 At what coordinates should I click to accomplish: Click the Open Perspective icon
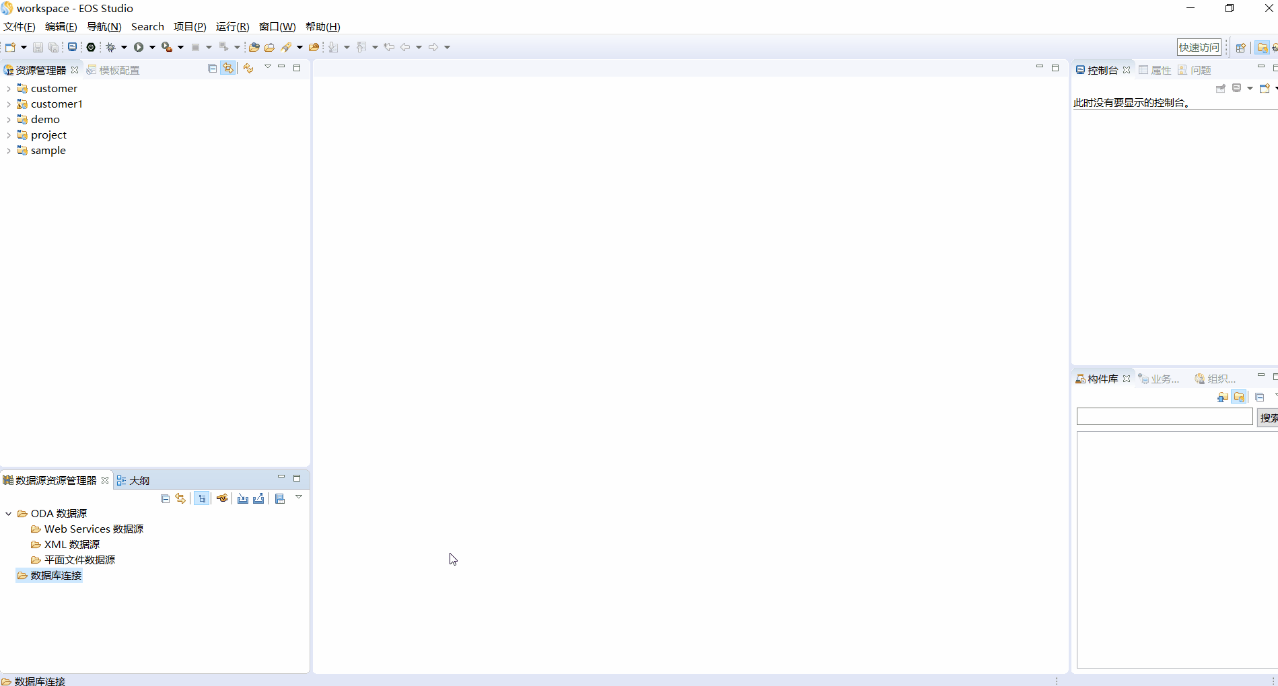tap(1240, 48)
